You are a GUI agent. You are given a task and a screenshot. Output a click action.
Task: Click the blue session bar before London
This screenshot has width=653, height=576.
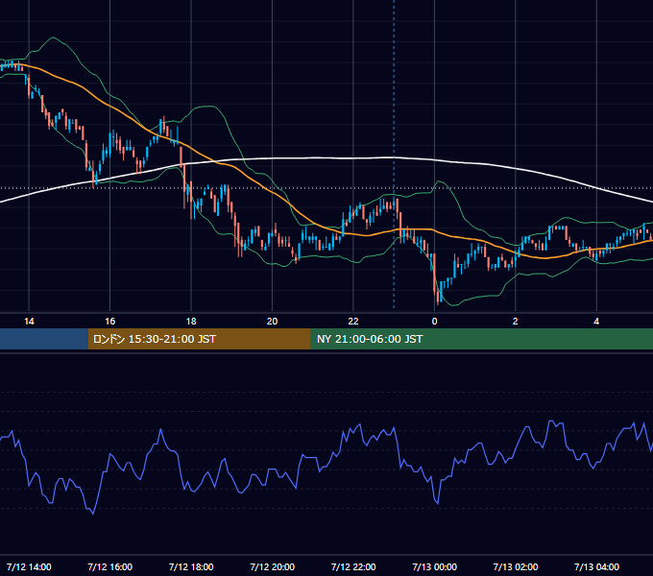44,339
